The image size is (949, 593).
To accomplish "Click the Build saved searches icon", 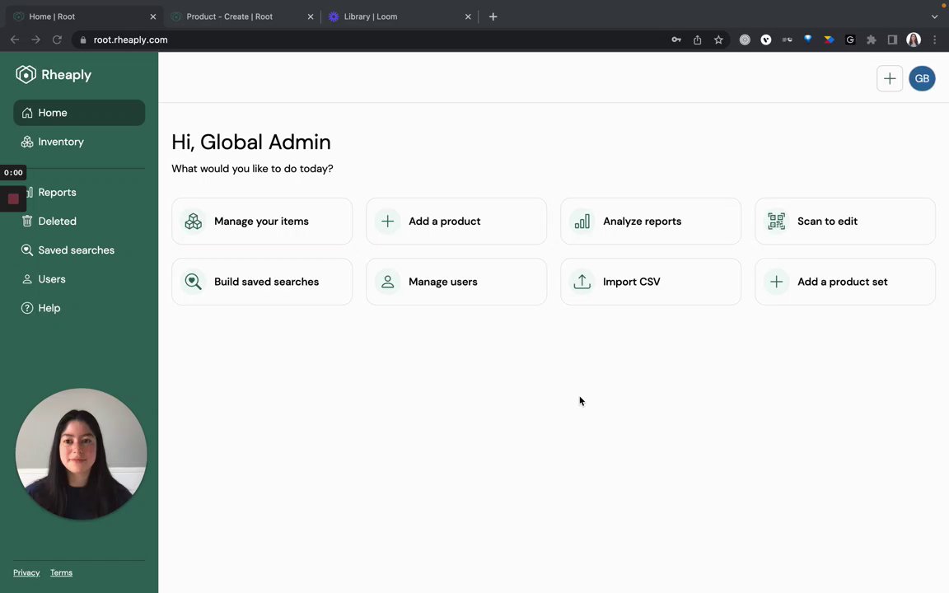I will [x=193, y=282].
